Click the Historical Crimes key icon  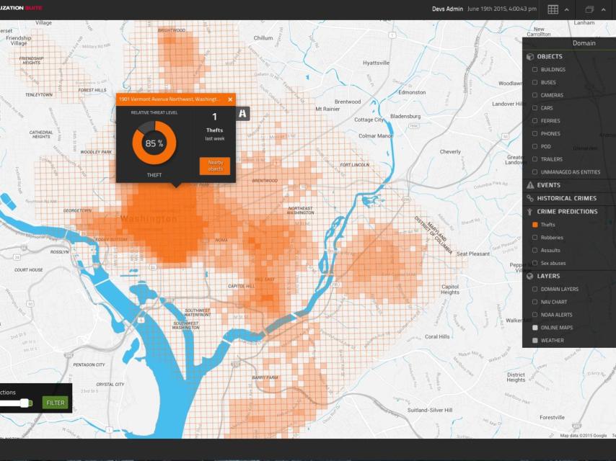[529, 198]
